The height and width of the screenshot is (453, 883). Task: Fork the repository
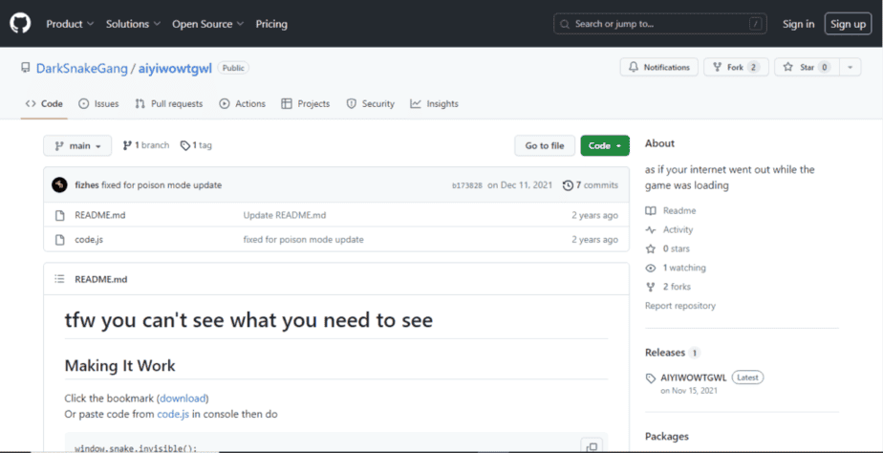pos(737,67)
